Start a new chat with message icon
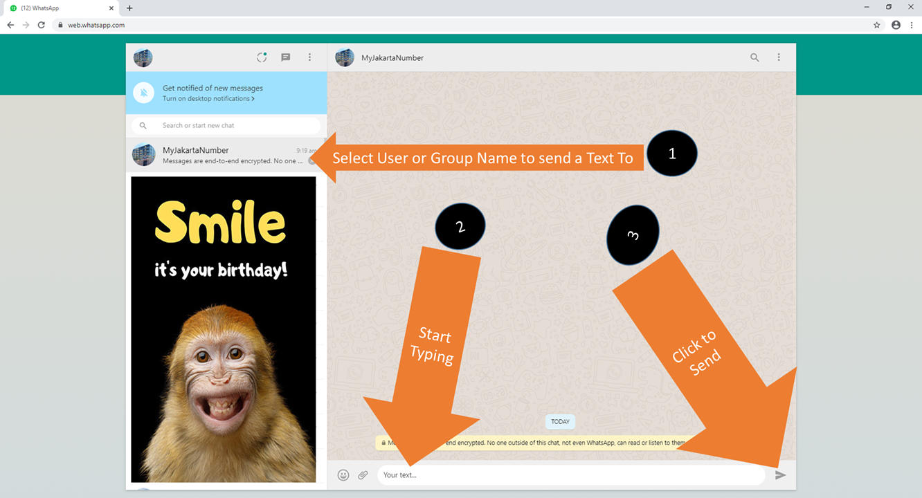Screen dimensions: 922x498 point(286,57)
